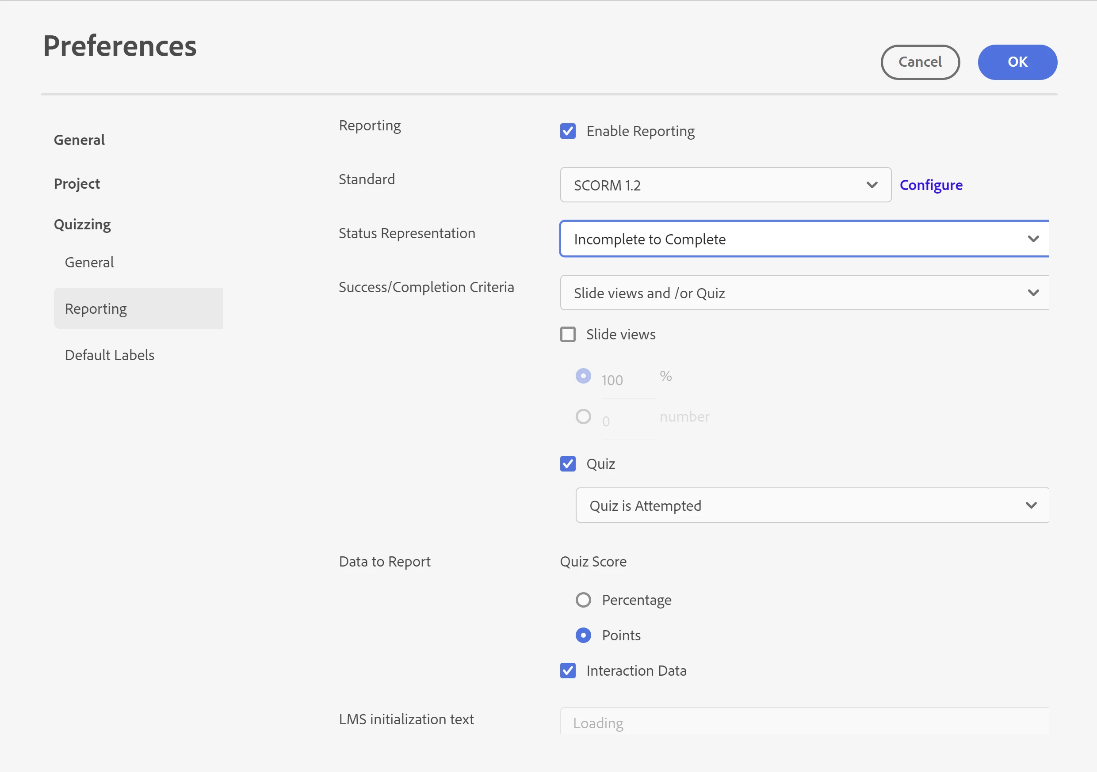Expand the Quiz is Attempted dropdown
This screenshot has height=772, width=1097.
pos(811,505)
